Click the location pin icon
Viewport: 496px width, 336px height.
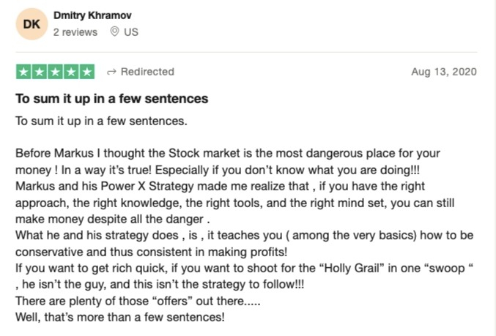click(114, 31)
